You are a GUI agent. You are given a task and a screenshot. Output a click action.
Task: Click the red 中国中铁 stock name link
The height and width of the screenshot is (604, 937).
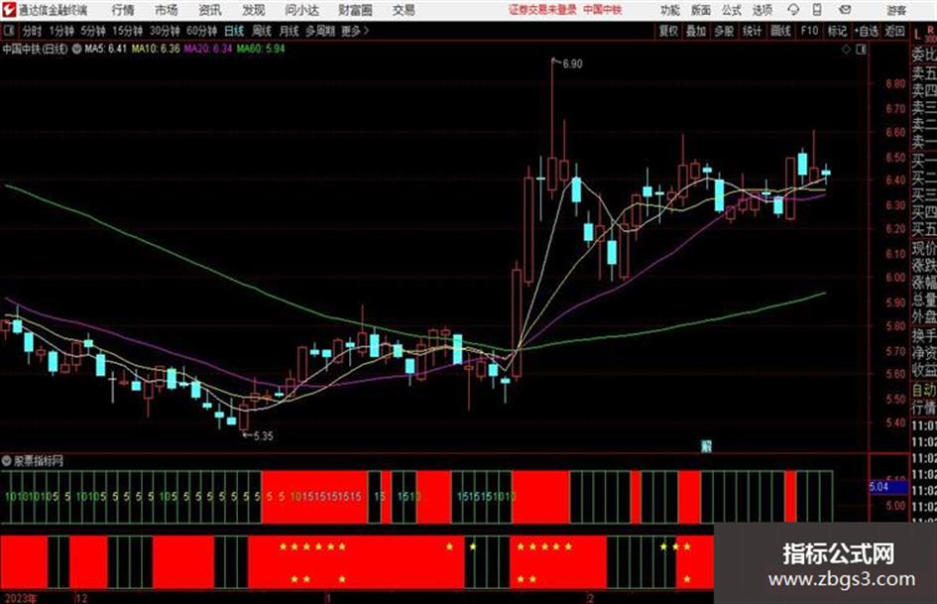(603, 10)
